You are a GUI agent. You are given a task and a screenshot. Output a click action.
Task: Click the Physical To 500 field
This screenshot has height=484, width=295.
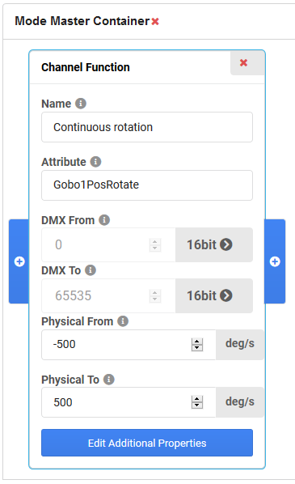coord(129,402)
